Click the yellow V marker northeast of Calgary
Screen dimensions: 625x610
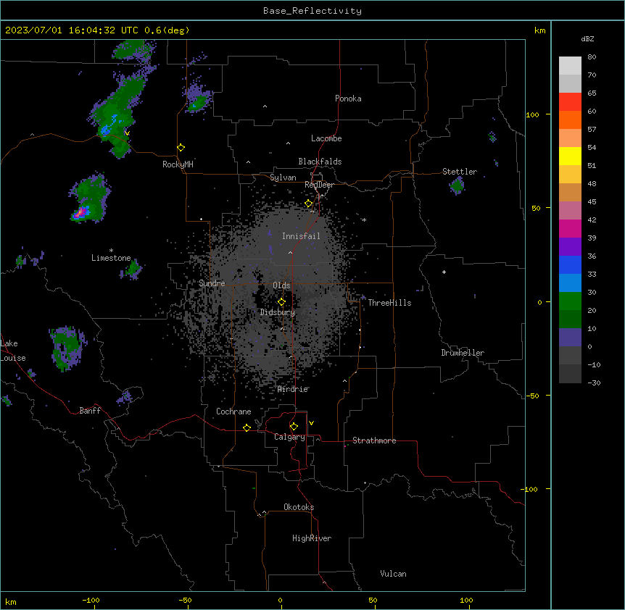(311, 423)
